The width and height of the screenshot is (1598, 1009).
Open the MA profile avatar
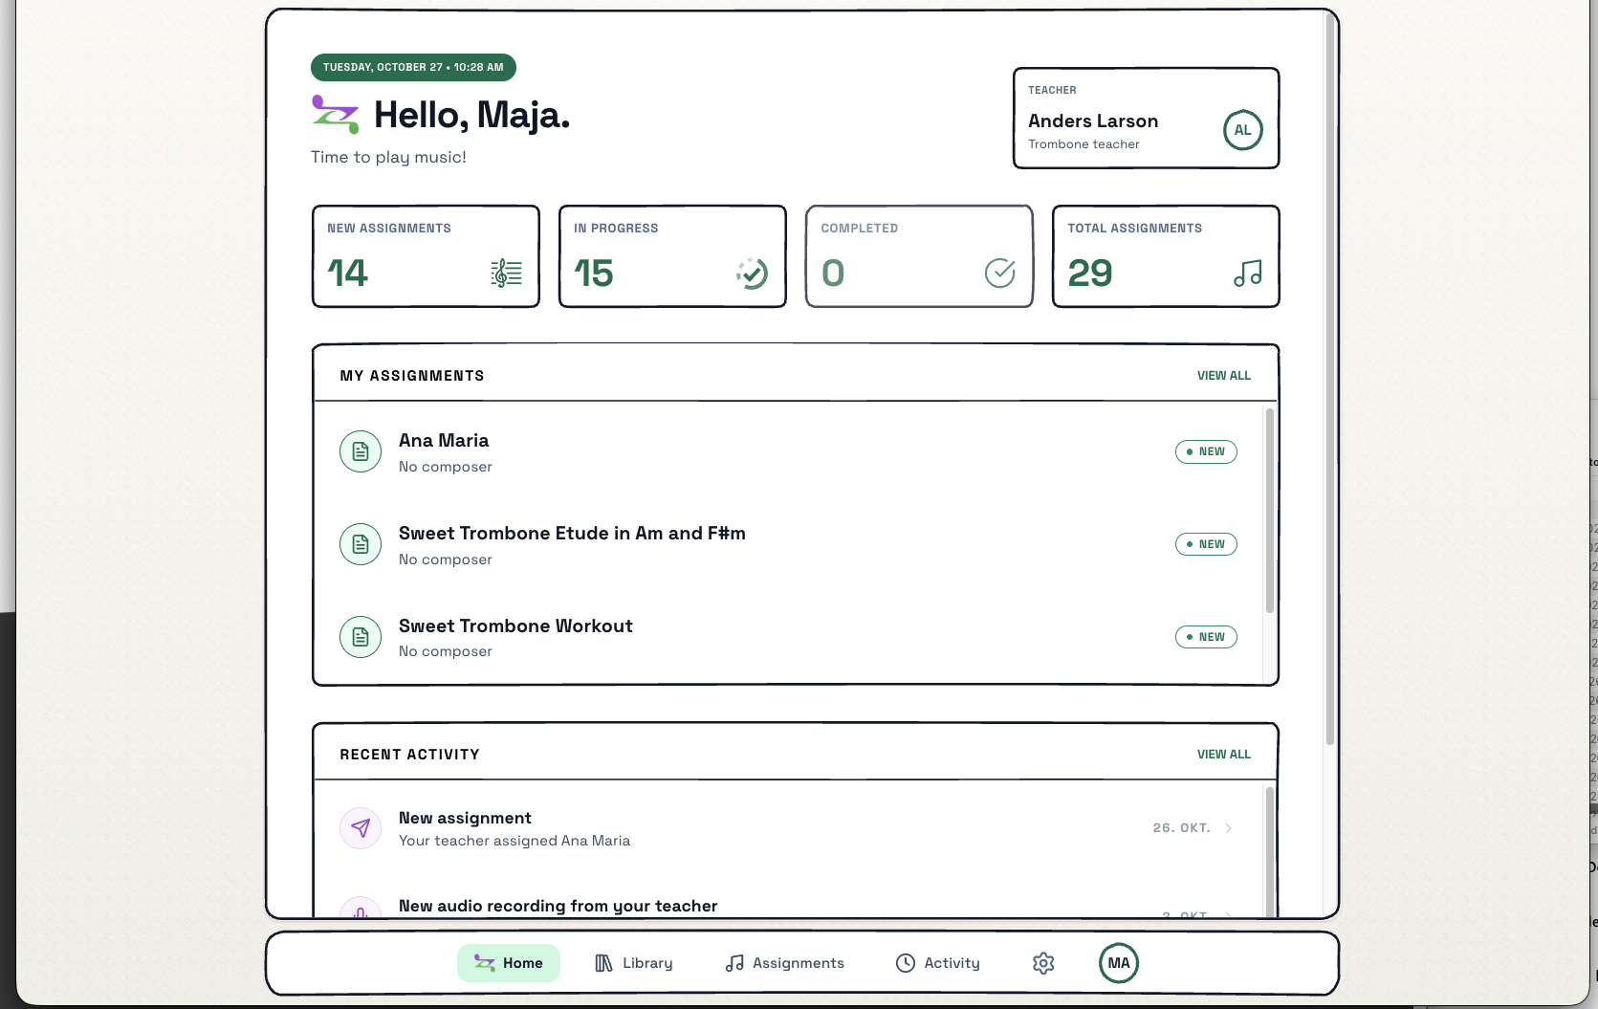click(1119, 963)
